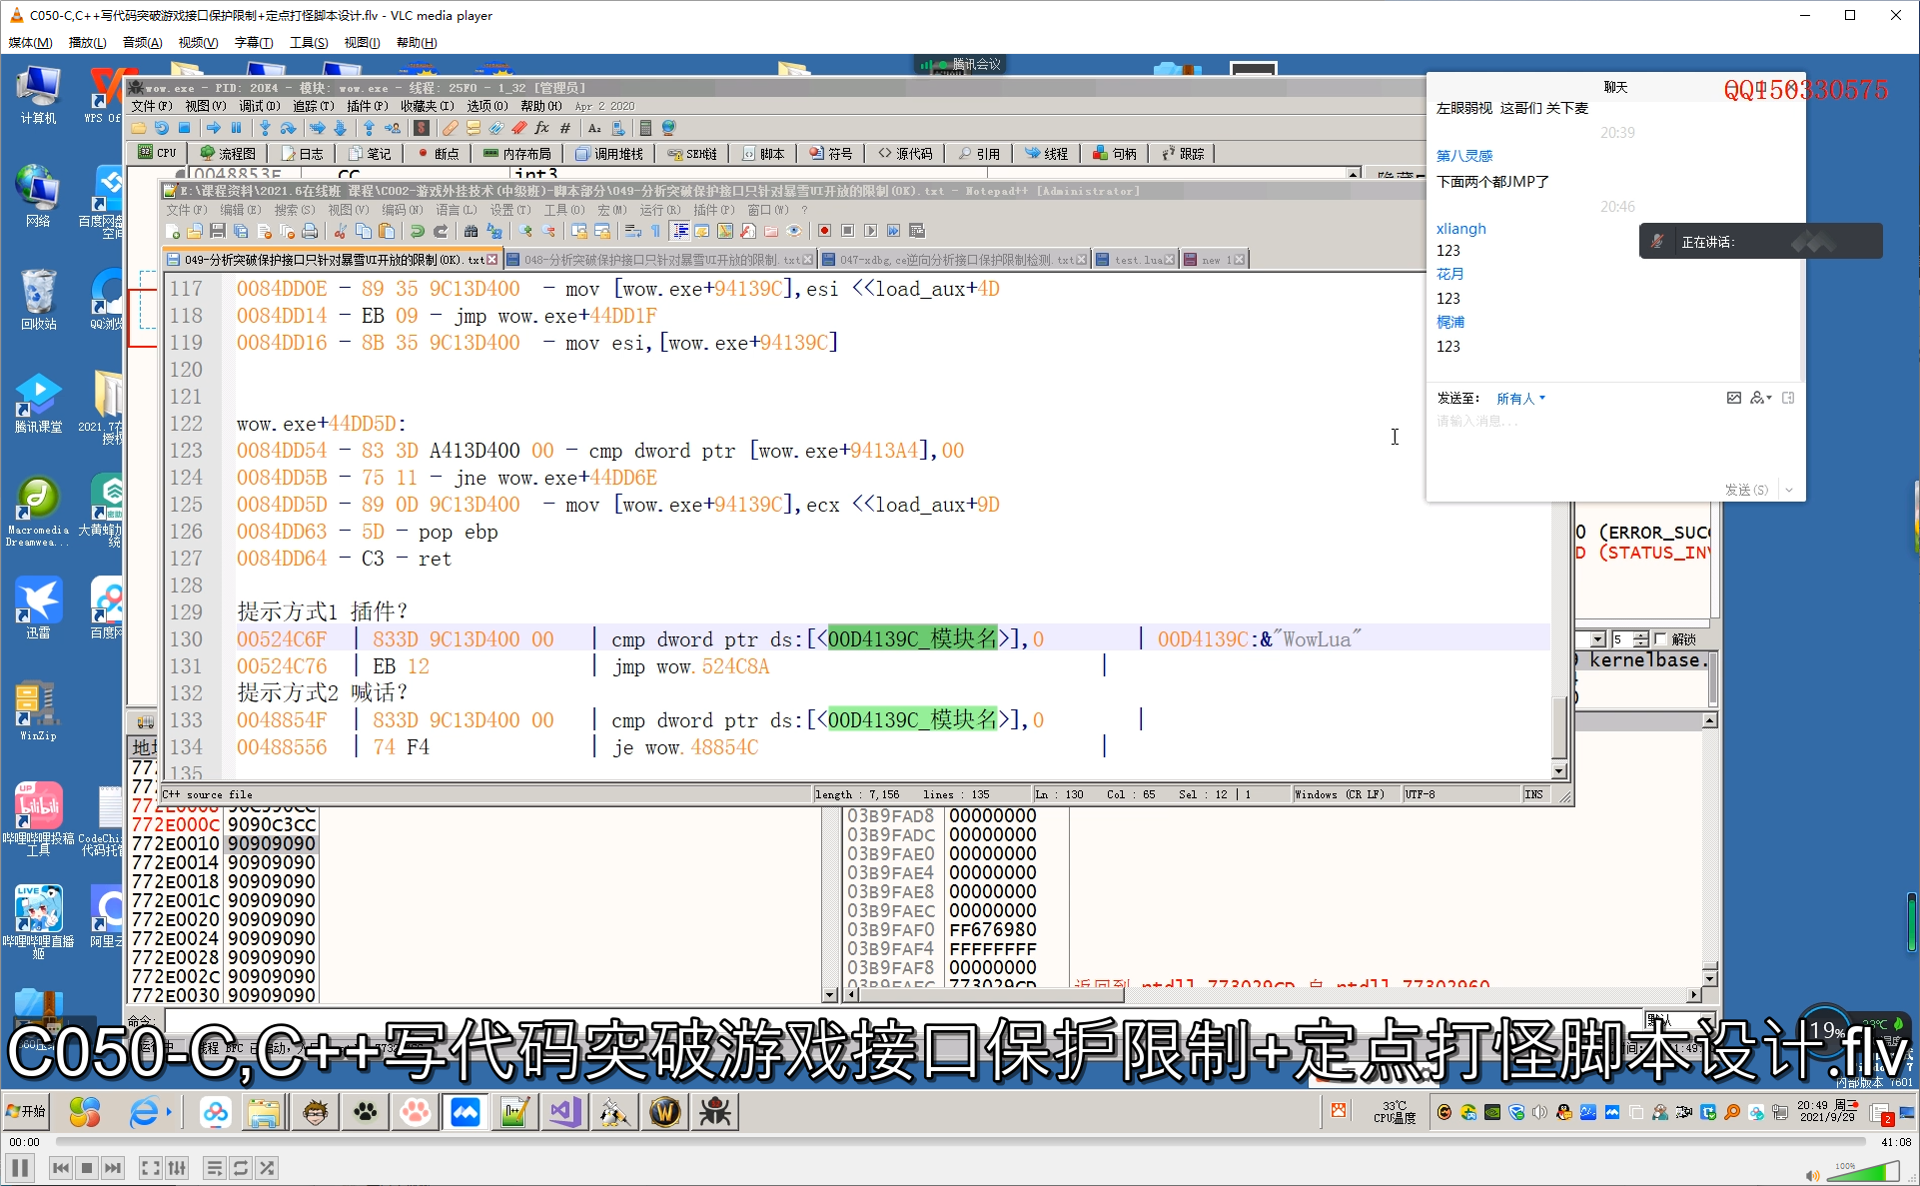The image size is (1920, 1186).
Task: Toggle VLC fullscreen mode
Action: pyautogui.click(x=151, y=1167)
